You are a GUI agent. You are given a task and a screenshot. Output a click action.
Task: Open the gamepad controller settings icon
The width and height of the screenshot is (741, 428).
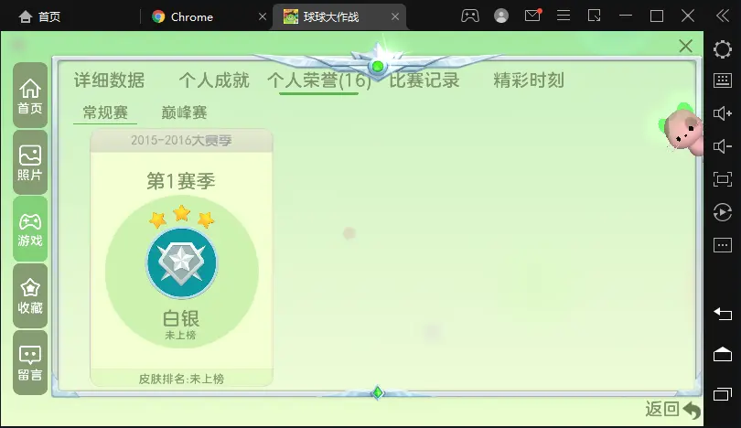click(x=469, y=16)
